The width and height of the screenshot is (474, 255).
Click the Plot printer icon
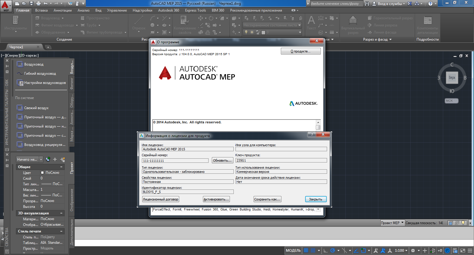tap(39, 4)
